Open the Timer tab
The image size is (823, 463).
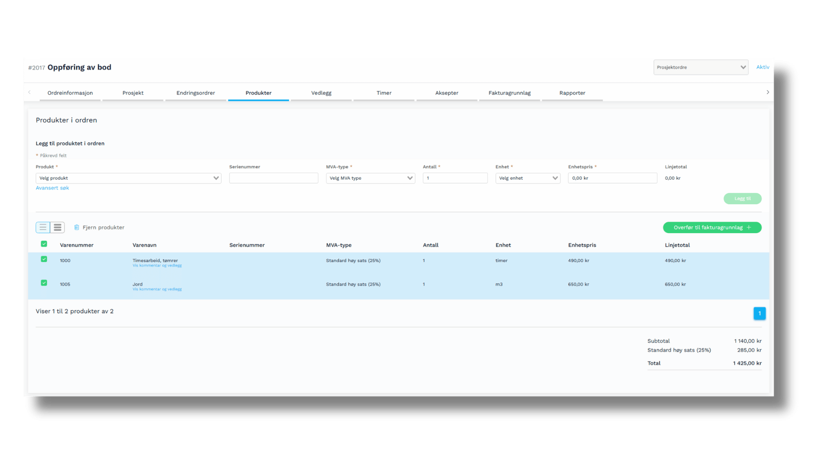pyautogui.click(x=384, y=93)
